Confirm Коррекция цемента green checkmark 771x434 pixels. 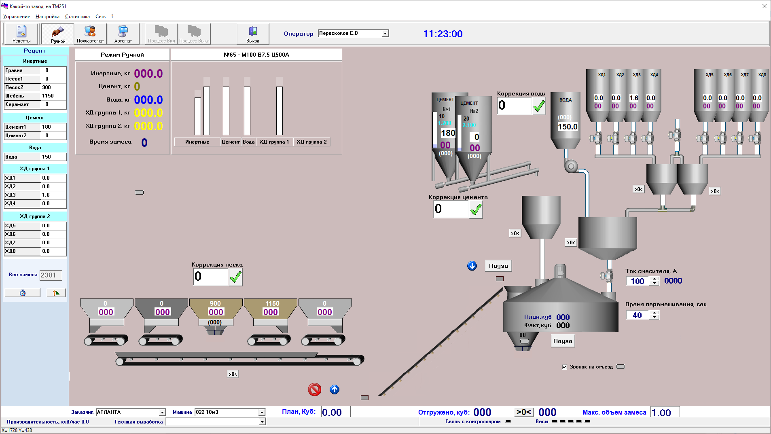(x=476, y=210)
